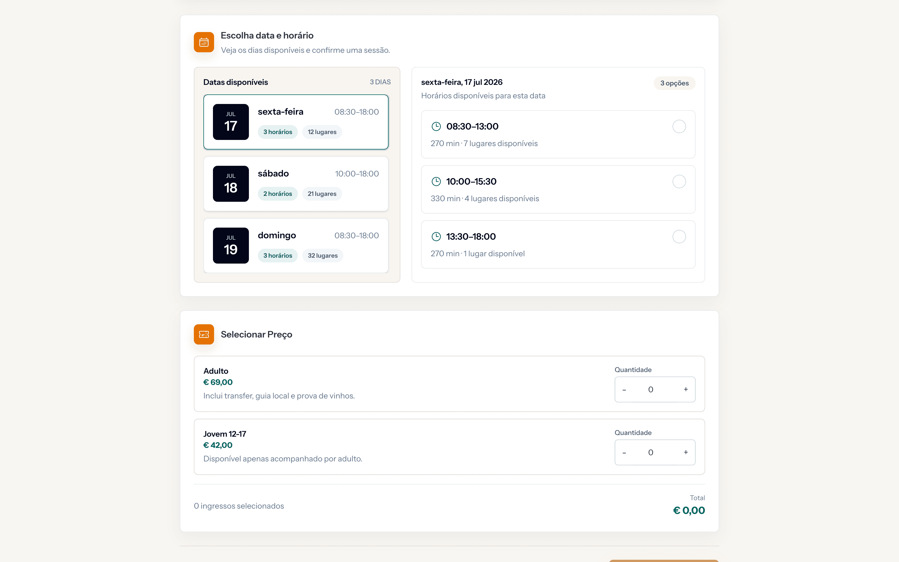899x562 pixels.
Task: Click 'Horários disponíveis para esta data' subtitle
Action: coord(483,96)
